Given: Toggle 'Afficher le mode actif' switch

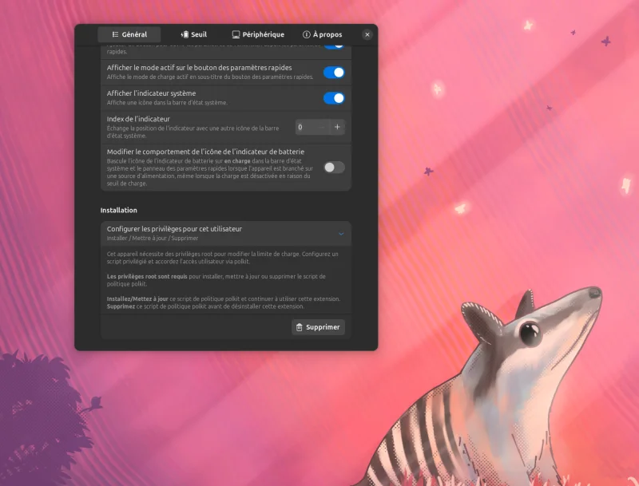Looking at the screenshot, I should tap(334, 73).
